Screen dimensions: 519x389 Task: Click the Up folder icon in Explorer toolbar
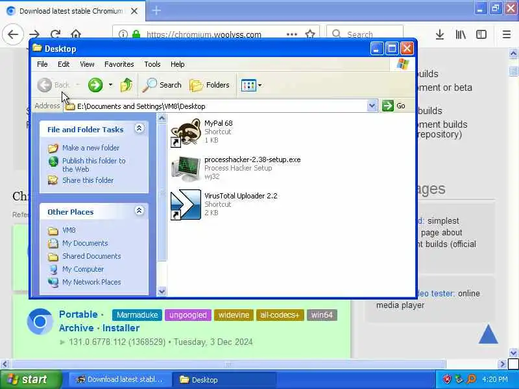pos(126,85)
